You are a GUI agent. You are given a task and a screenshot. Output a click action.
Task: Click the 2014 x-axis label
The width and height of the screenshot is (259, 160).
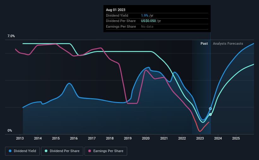38,138
